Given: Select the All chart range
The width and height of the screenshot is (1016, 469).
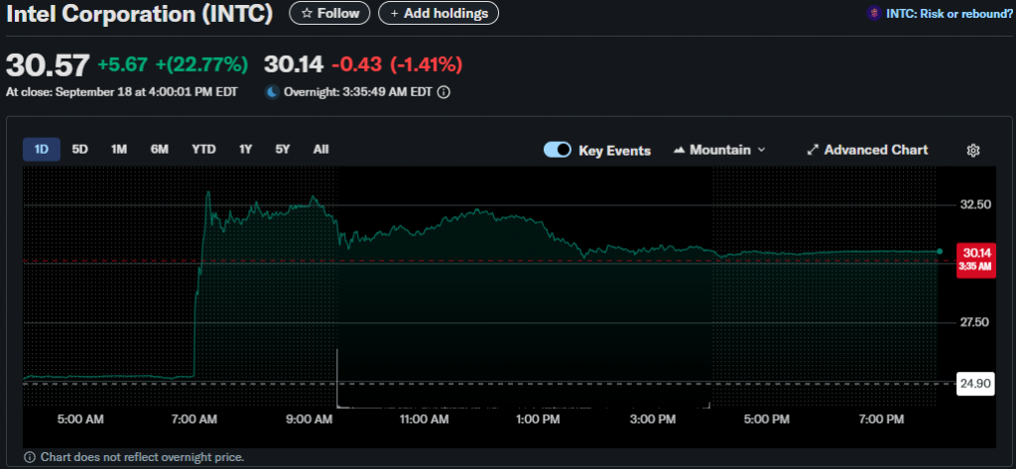Looking at the screenshot, I should tap(320, 150).
